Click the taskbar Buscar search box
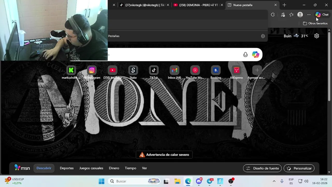Viewport: 332px width, 187px height. coord(134,181)
